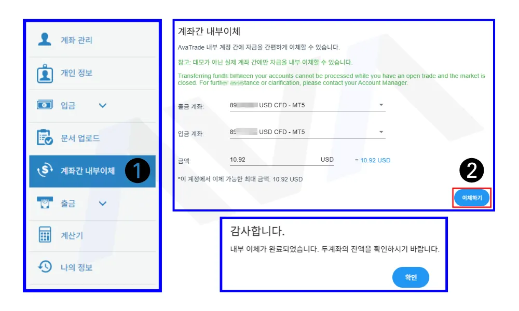The height and width of the screenshot is (311, 519).
Task: Click the 입금 cash icon
Action: coord(45,105)
